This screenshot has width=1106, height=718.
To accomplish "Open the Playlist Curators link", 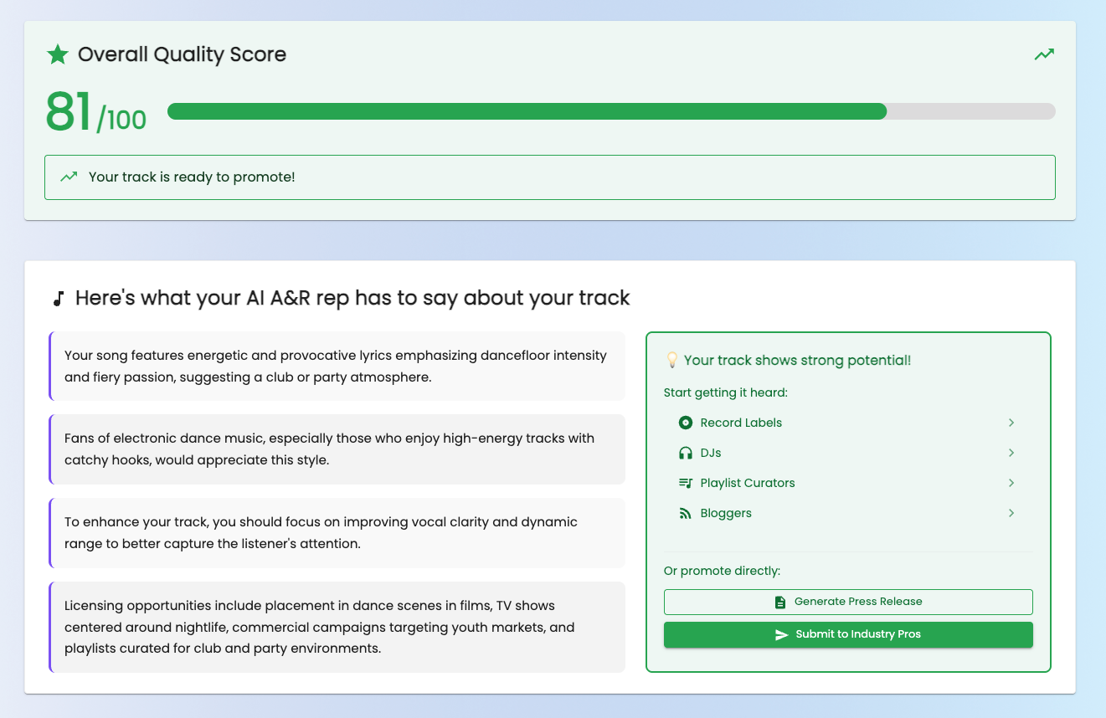I will (x=748, y=483).
